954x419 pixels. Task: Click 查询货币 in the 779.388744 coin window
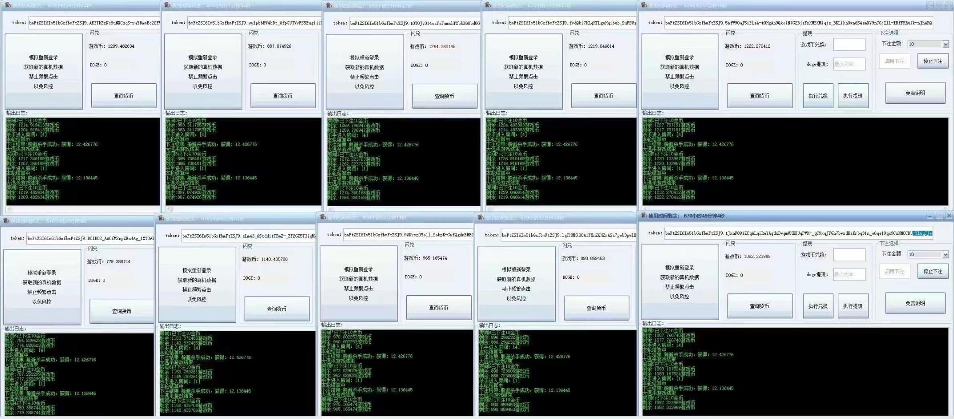coord(121,311)
